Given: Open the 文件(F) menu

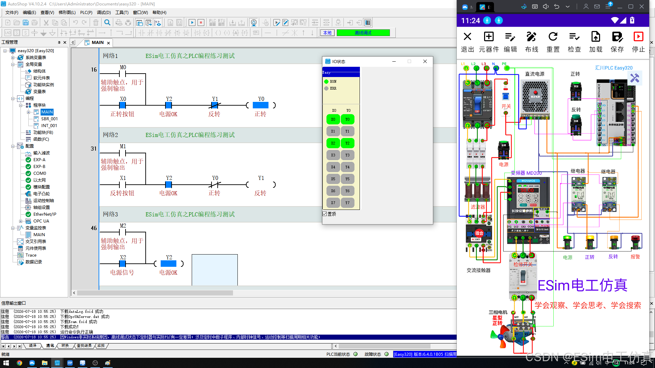Looking at the screenshot, I should pyautogui.click(x=12, y=13).
